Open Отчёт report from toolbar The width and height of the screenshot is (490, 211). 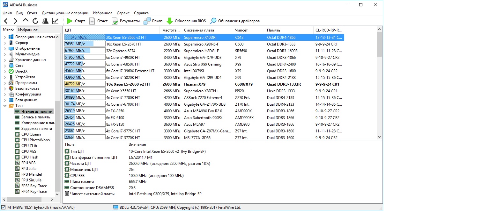[x=98, y=21]
